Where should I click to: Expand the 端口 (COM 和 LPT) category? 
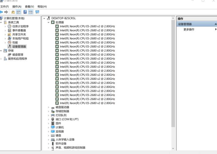[x=48, y=119]
